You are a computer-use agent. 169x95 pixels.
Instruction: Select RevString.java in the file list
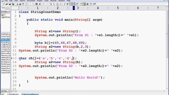click(x=6, y=64)
